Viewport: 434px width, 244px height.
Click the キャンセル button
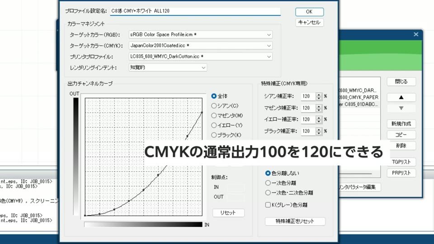point(309,23)
